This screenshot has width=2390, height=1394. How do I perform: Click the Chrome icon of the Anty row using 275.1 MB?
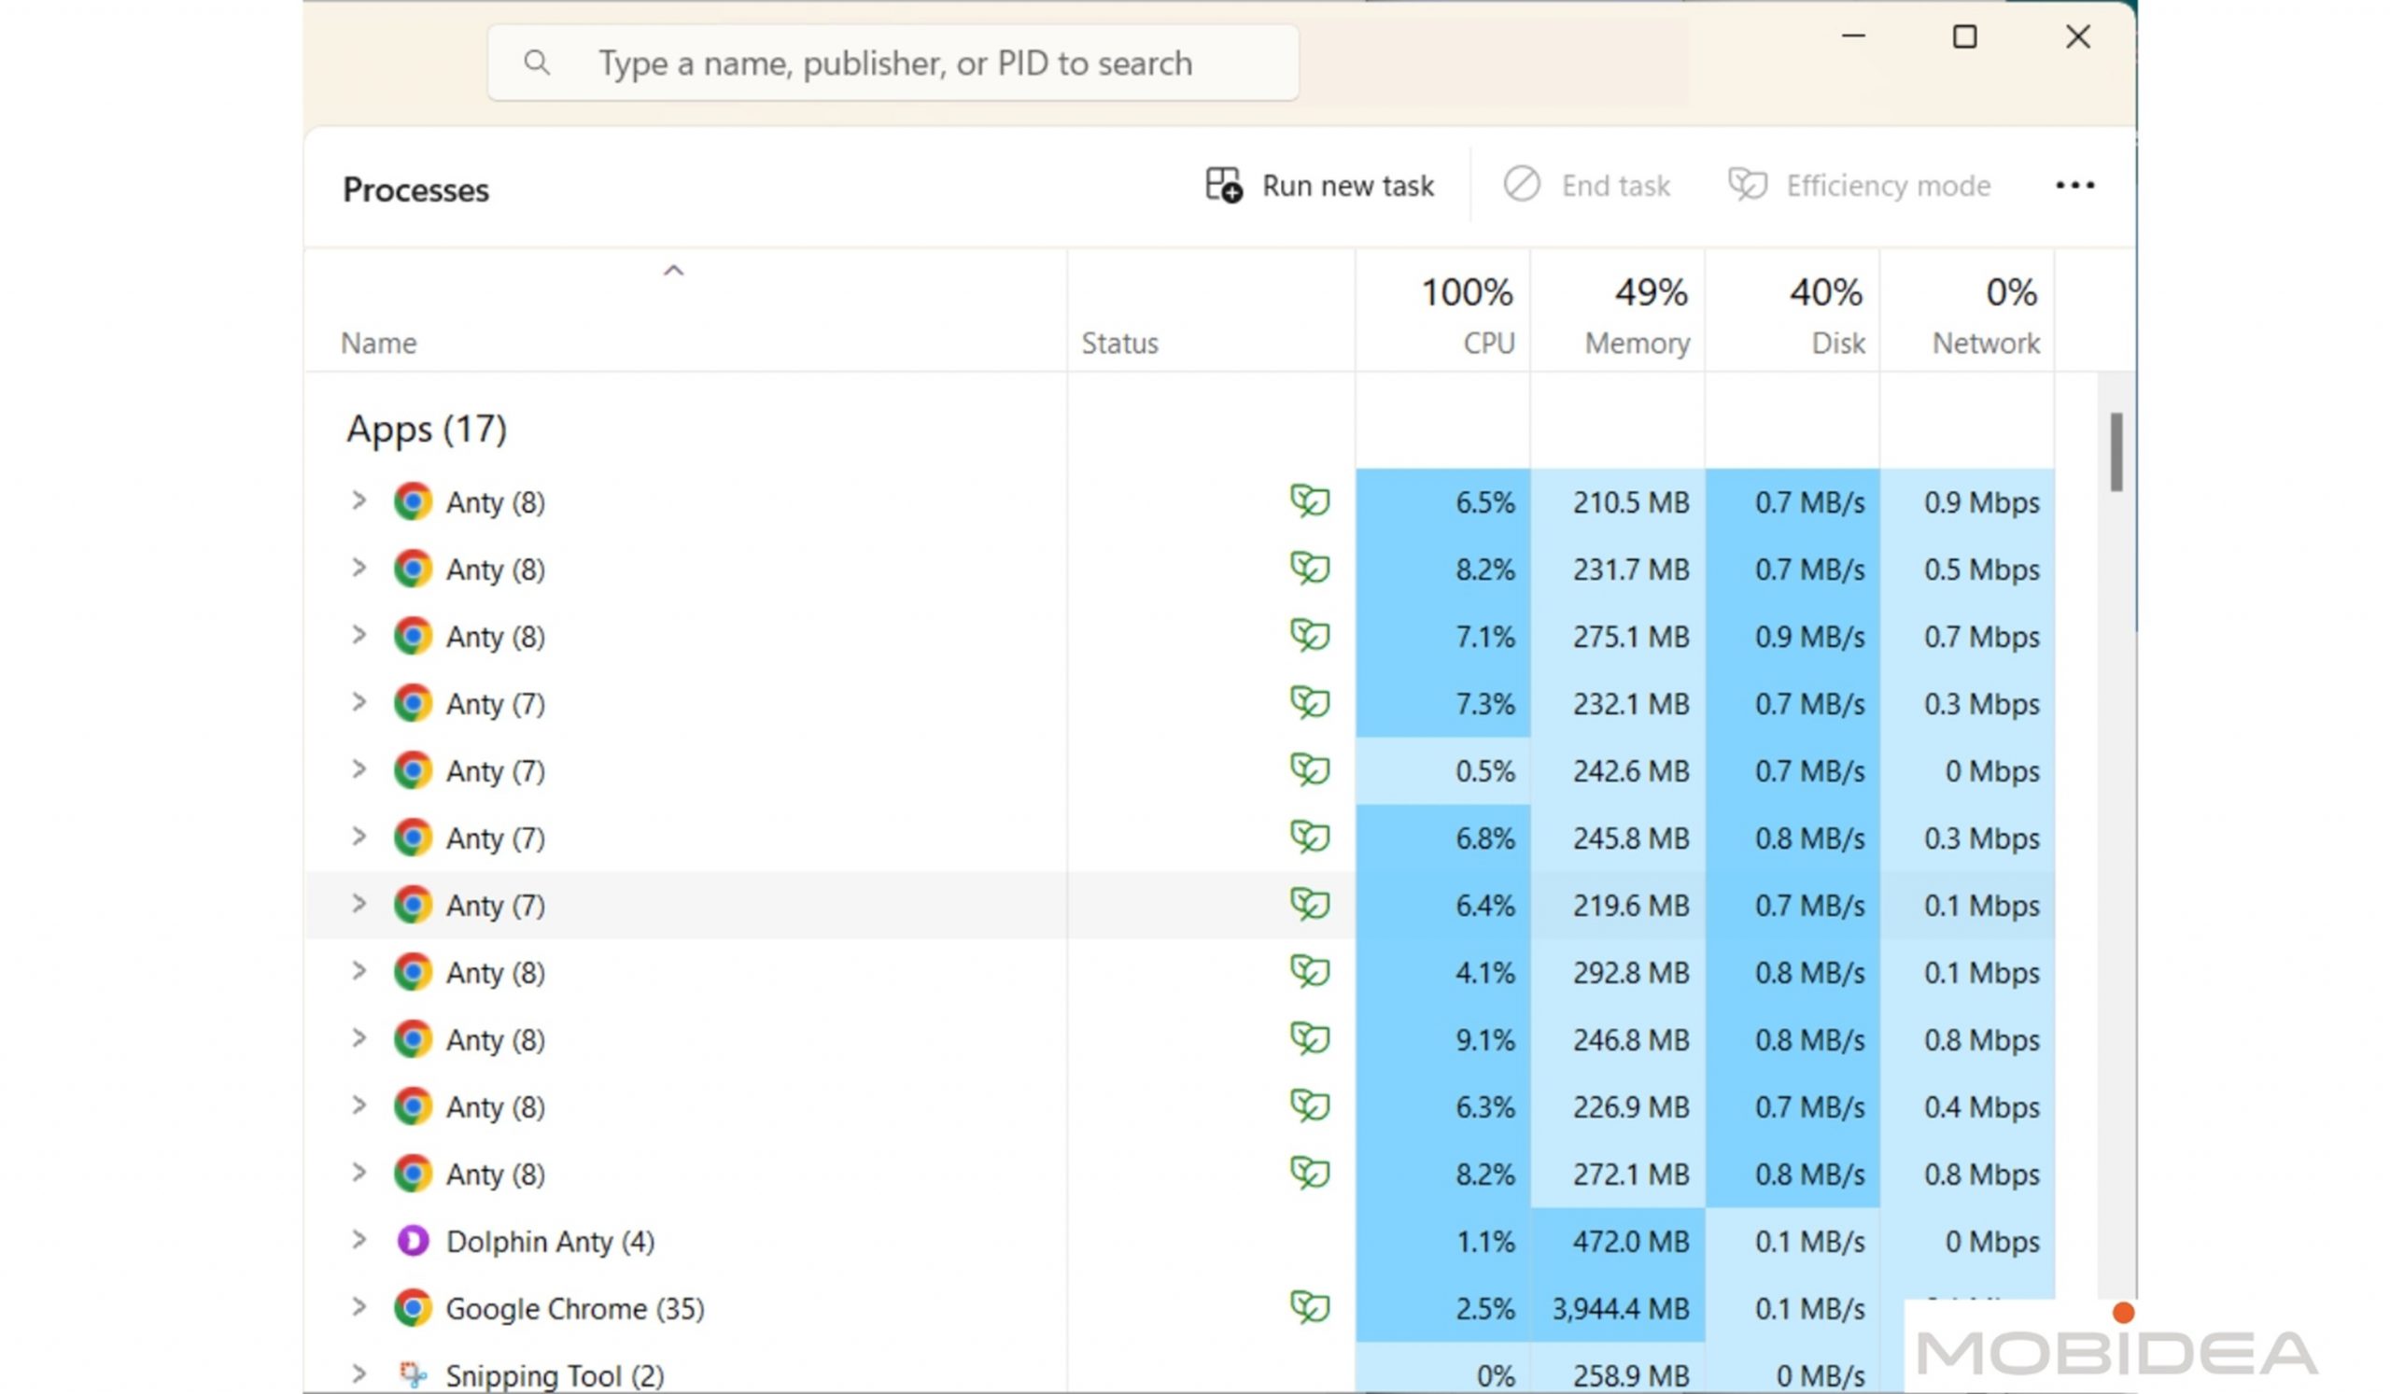[x=413, y=636]
